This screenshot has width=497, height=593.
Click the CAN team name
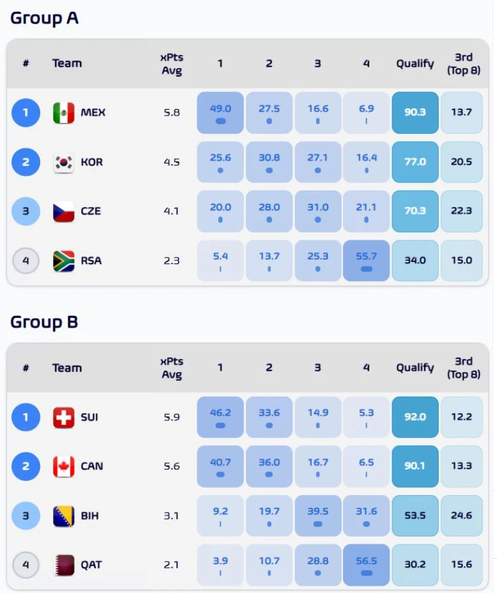(92, 466)
